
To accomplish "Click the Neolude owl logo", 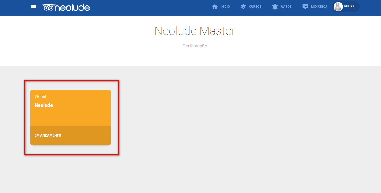I will point(66,7).
